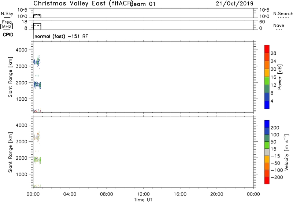Pick the dark green 8-12 dB power swatch

tap(267, 89)
